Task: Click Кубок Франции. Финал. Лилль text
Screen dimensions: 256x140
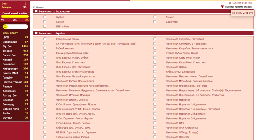Action: click(x=73, y=128)
